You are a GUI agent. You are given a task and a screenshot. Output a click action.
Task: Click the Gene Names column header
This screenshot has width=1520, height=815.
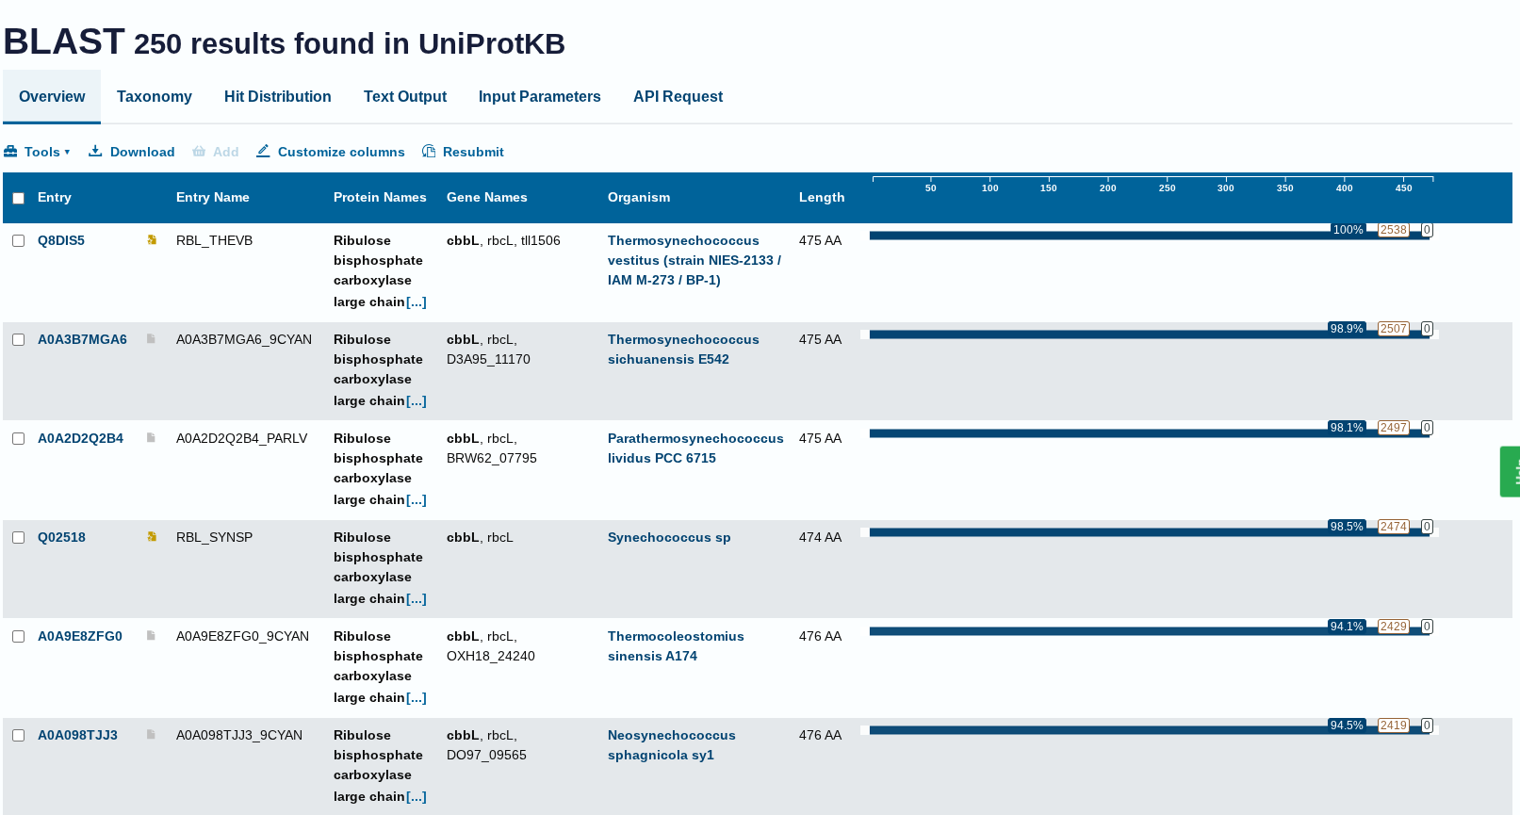coord(487,197)
